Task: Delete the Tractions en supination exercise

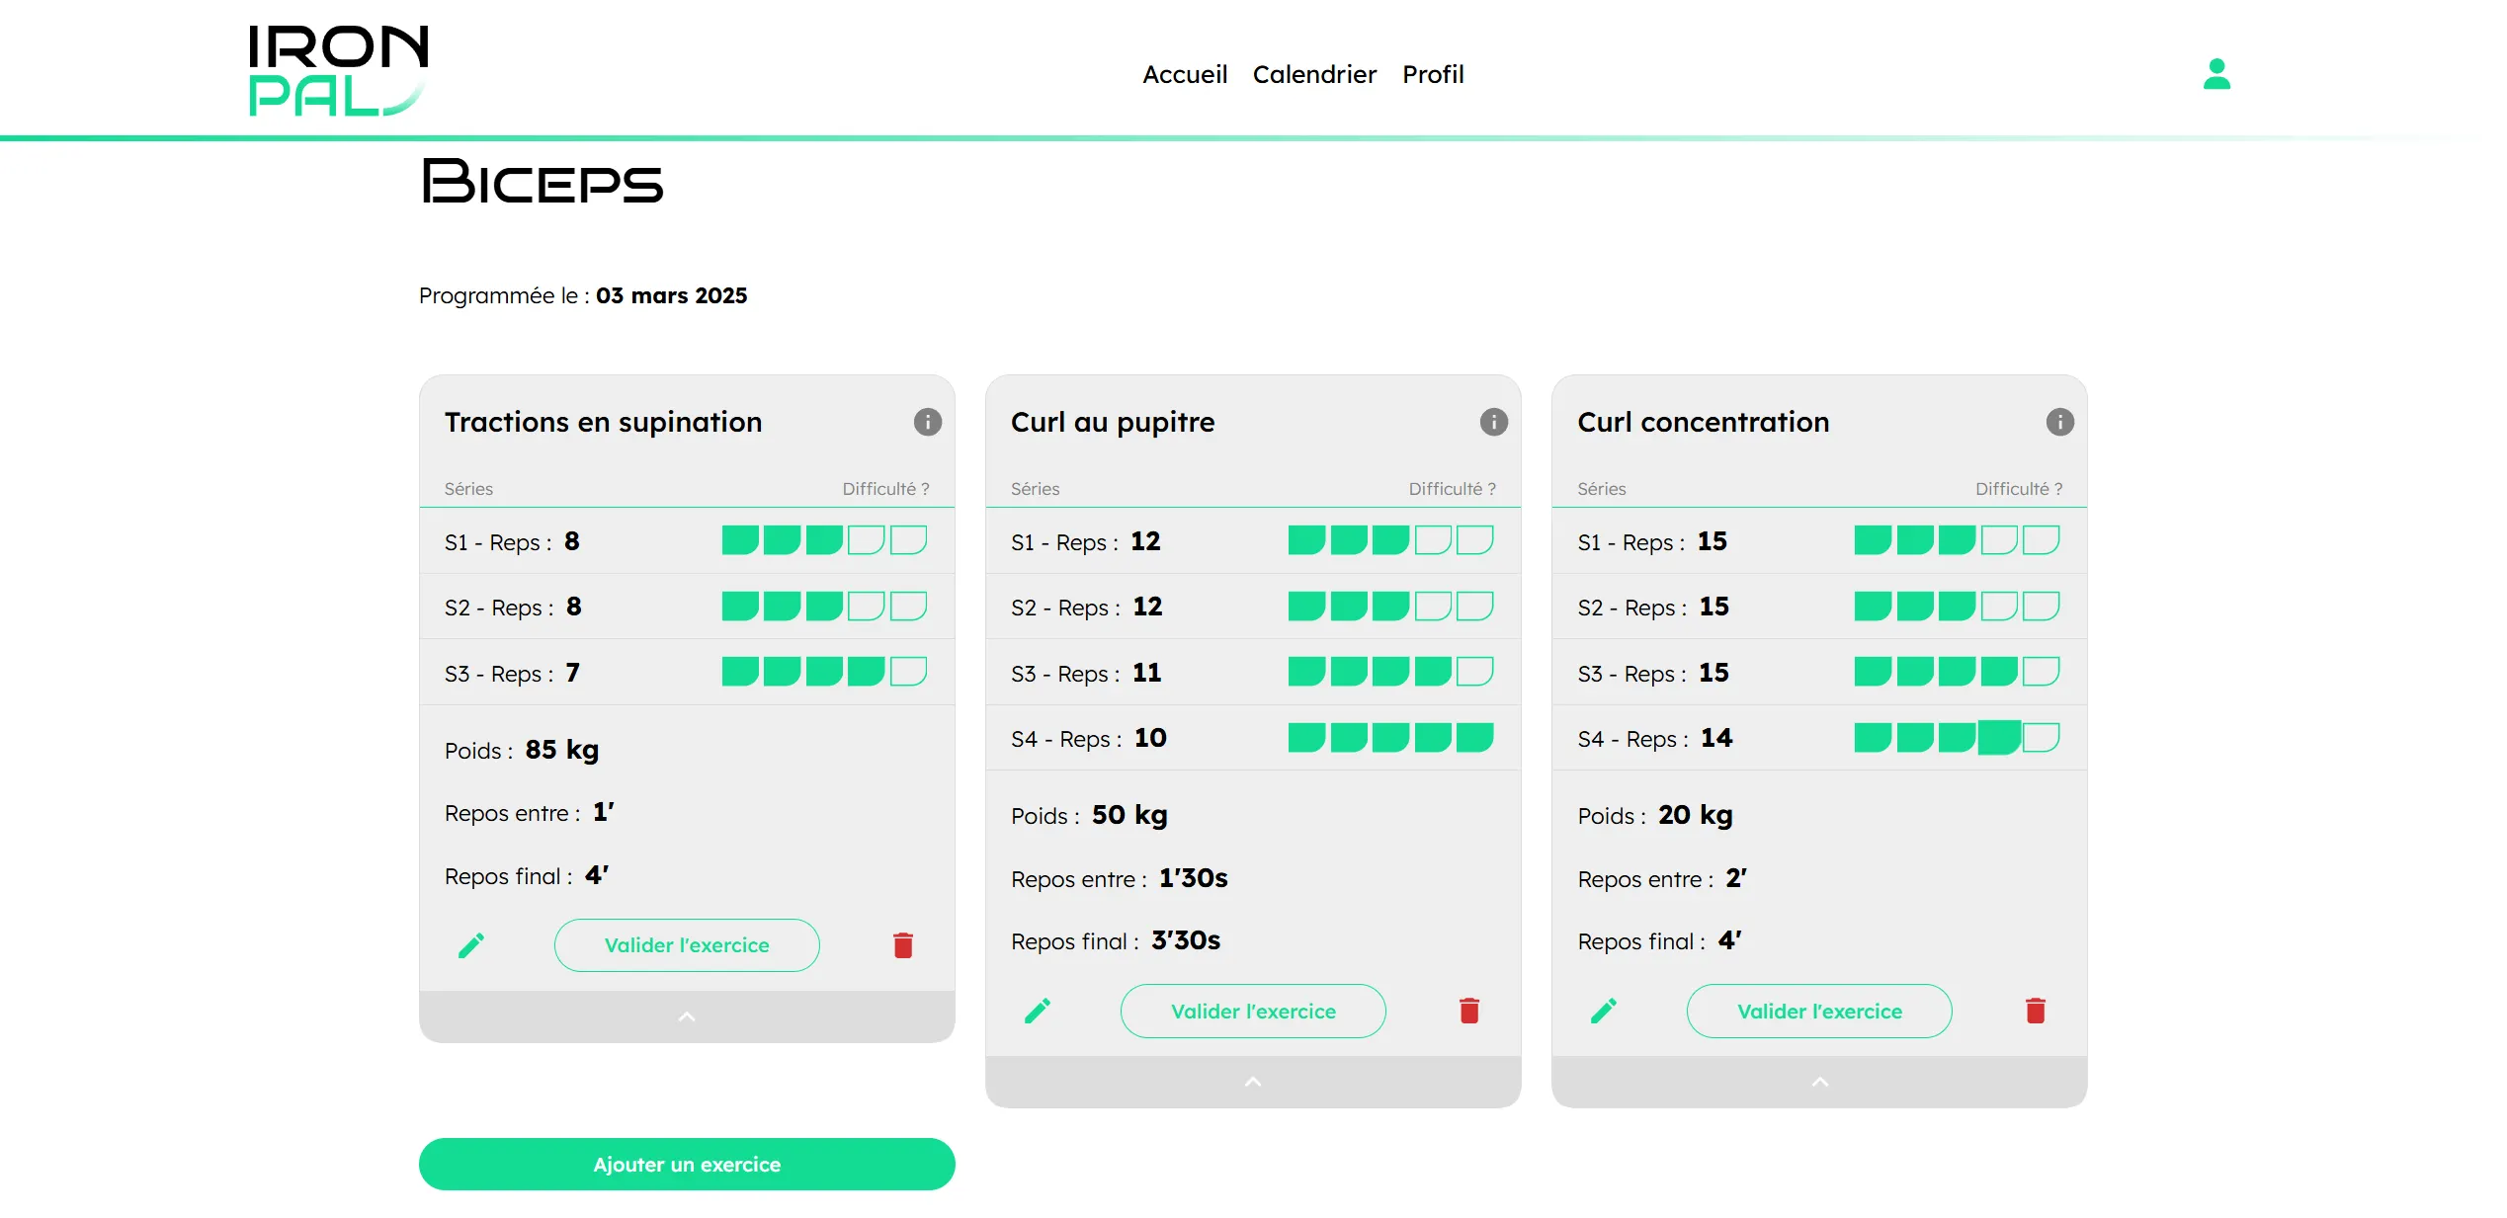Action: (902, 945)
